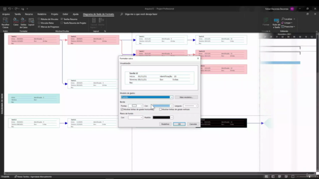This screenshot has width=319, height=179.
Task: Toggle Mostrar linhas de grade horizontais checkbox
Action: click(x=122, y=109)
